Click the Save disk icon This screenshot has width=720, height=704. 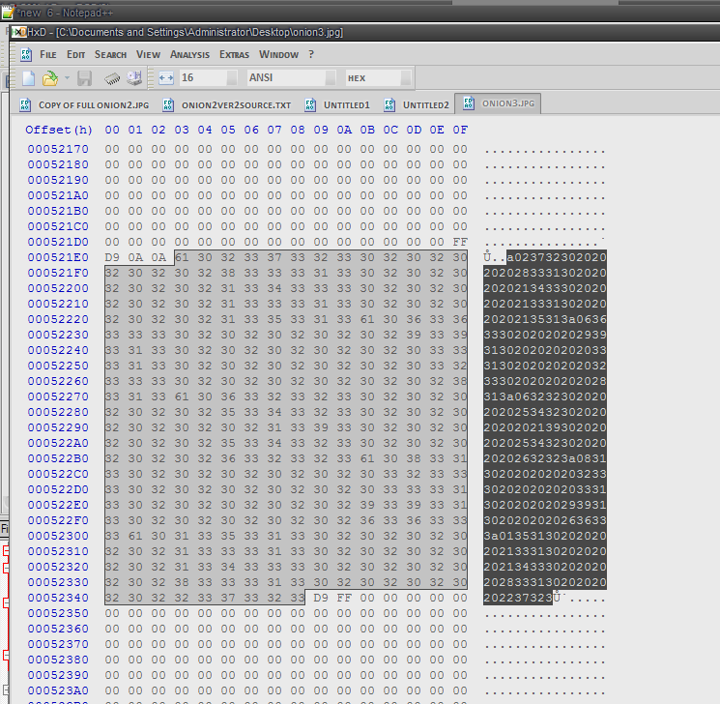pyautogui.click(x=84, y=78)
